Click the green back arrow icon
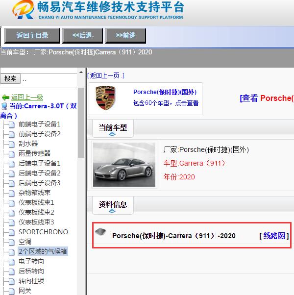Screen dimensions: 294x295 click(x=5, y=98)
